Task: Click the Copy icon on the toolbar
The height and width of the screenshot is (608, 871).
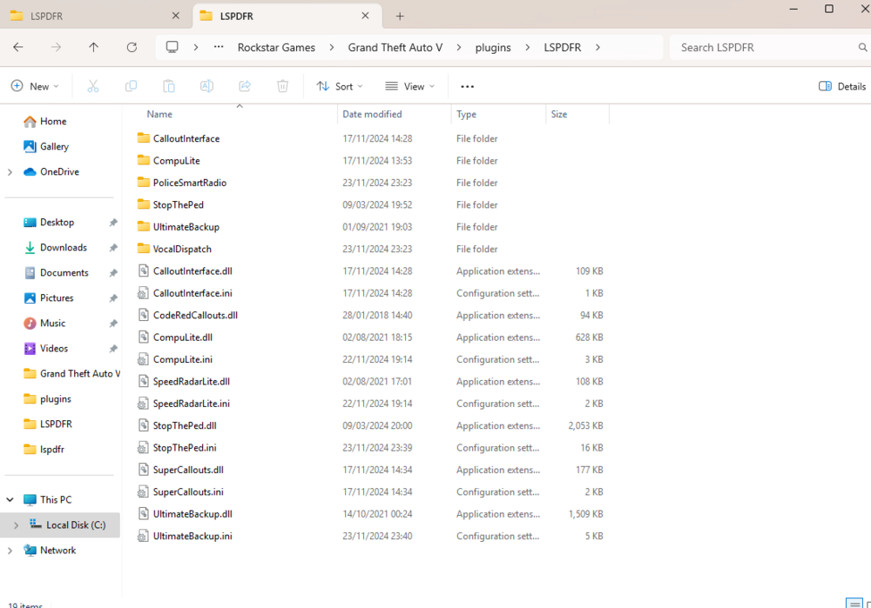Action: [131, 86]
